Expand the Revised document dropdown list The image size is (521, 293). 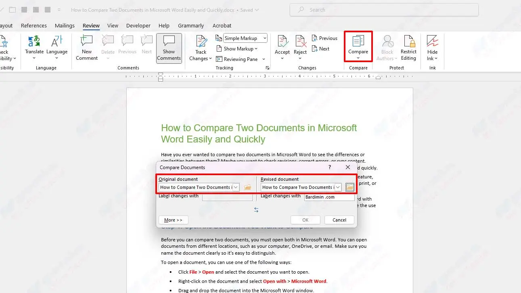(338, 187)
